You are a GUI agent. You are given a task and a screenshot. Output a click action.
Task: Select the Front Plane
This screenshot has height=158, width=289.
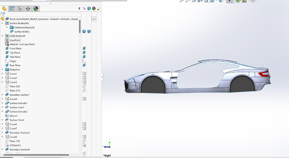click(x=16, y=48)
